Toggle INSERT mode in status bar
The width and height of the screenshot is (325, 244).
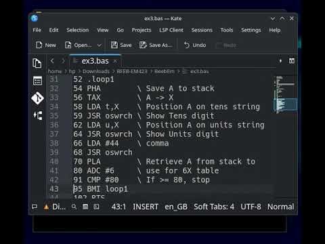click(x=146, y=207)
